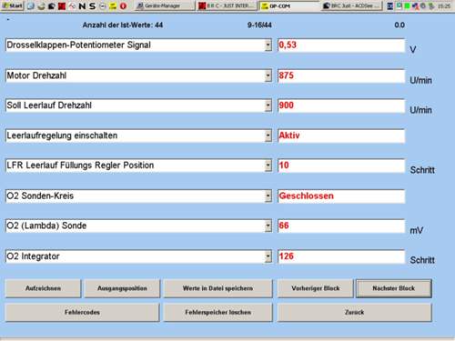Open the Windows Start menu
The height and width of the screenshot is (341, 455).
pyautogui.click(x=12, y=5)
